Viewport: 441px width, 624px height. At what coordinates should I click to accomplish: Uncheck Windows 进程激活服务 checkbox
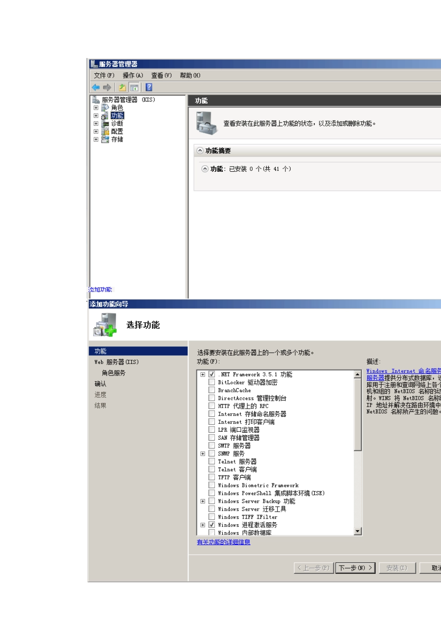(x=212, y=525)
